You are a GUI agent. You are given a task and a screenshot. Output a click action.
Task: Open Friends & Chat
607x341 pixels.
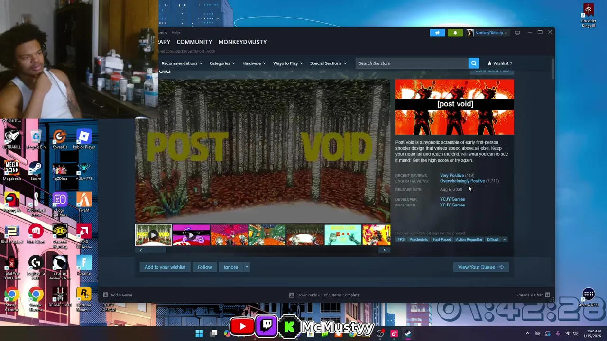[533, 295]
